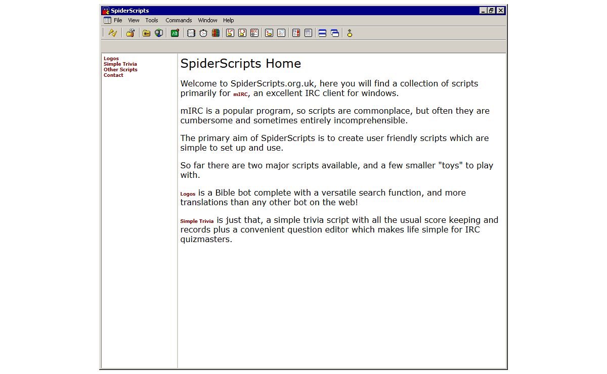This screenshot has height=374, width=607.
Task: Open the Log Files icon
Action: [281, 33]
